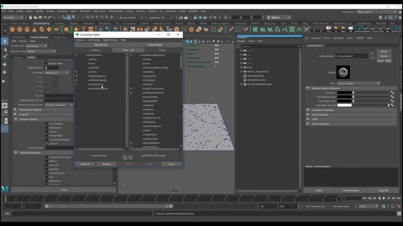Click the Copy Tab button
This screenshot has width=403, height=226.
tap(383, 190)
